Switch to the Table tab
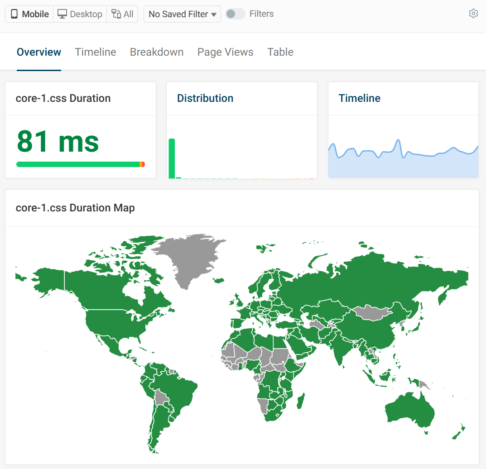Image resolution: width=486 pixels, height=469 pixels. (280, 52)
